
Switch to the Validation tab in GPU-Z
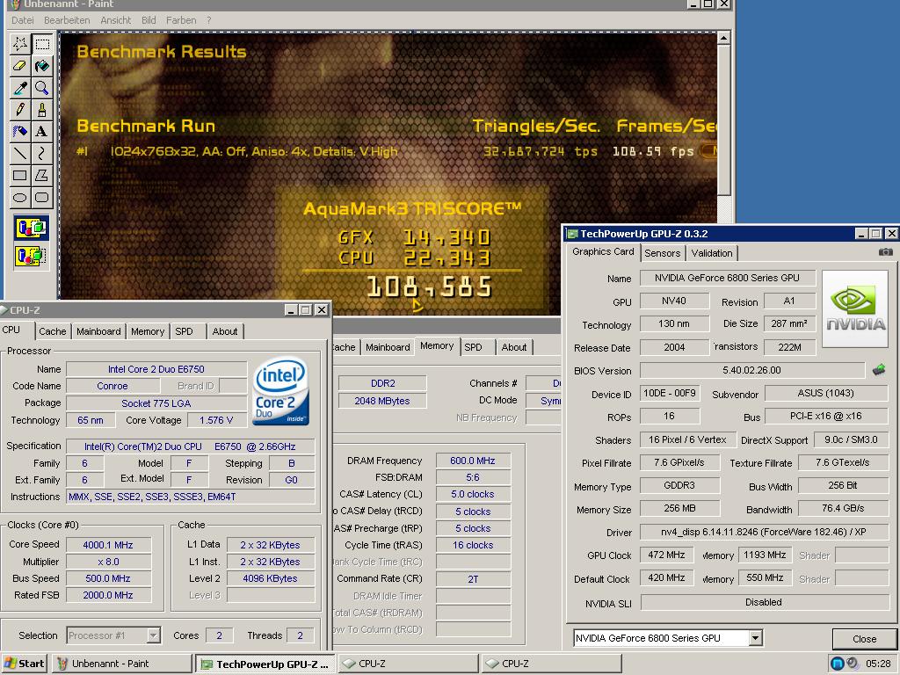[712, 253]
